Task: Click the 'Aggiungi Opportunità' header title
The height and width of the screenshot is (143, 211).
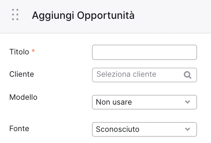Action: coord(83,15)
